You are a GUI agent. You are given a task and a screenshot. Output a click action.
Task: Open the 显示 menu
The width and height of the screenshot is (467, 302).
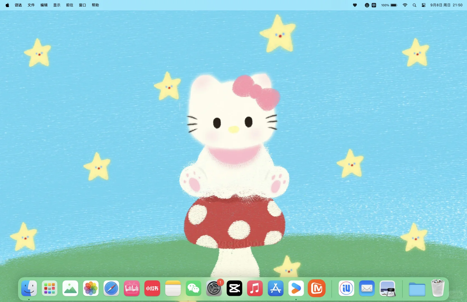pyautogui.click(x=57, y=5)
